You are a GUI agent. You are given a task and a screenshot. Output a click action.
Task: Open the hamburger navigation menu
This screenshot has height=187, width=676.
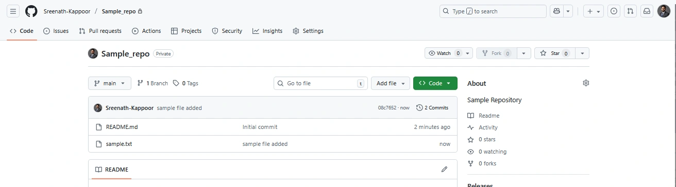13,11
